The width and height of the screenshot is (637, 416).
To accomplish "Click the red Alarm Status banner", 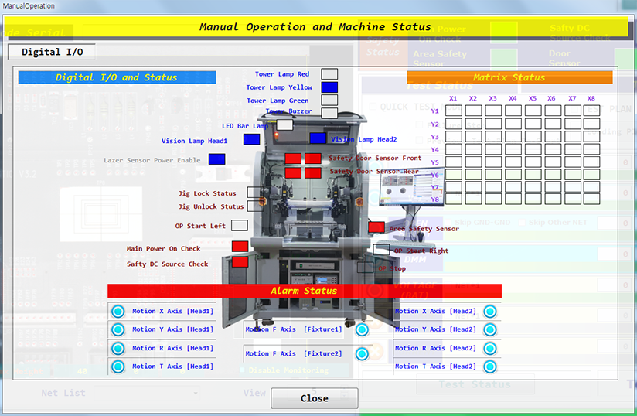I will pyautogui.click(x=304, y=291).
